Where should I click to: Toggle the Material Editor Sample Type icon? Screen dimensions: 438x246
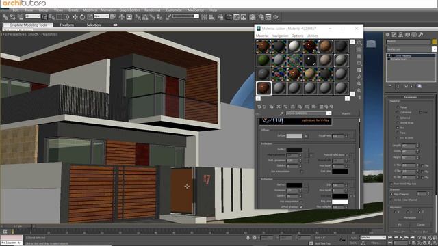click(359, 42)
